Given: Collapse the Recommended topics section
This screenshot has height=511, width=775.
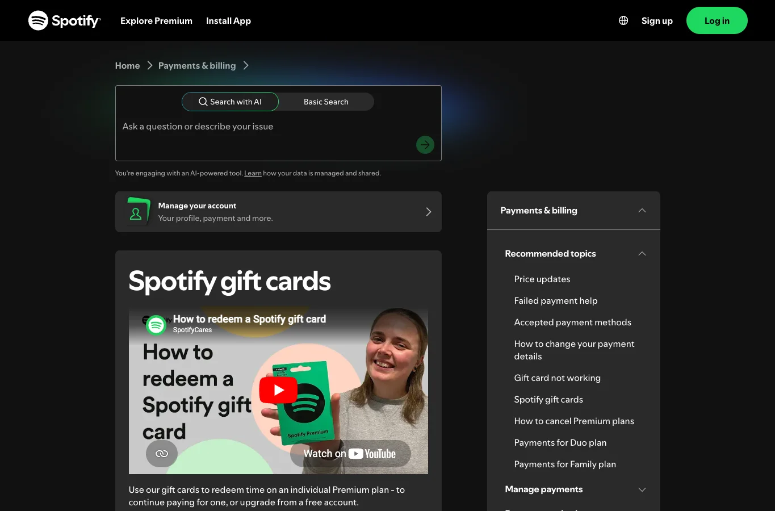Looking at the screenshot, I should point(576,253).
